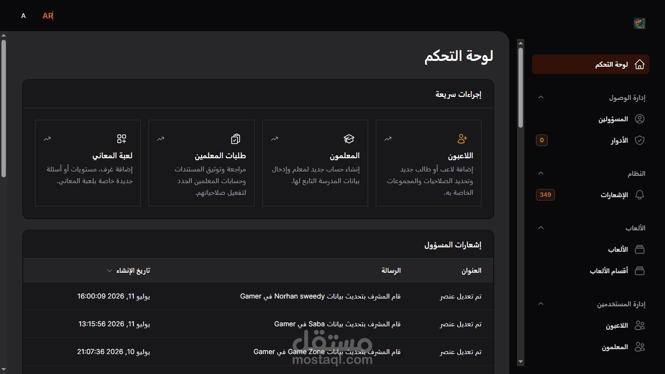
Task: Click the box icon next to أقسام الألعاب
Action: 640,271
